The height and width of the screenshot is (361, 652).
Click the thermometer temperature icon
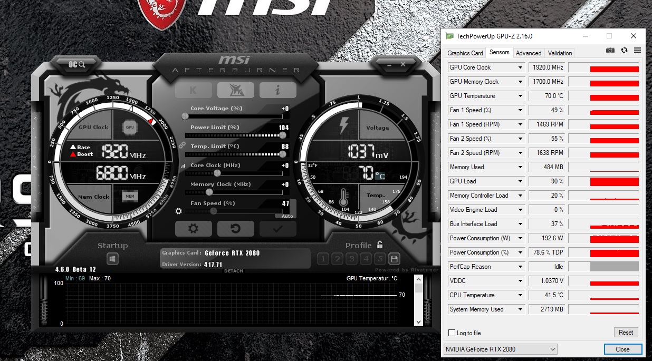tap(344, 198)
